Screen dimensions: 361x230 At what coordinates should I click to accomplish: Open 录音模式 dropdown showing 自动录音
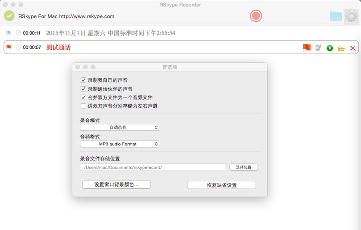120,128
